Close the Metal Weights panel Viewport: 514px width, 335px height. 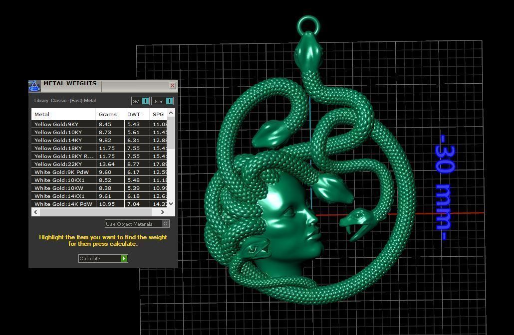pyautogui.click(x=173, y=85)
